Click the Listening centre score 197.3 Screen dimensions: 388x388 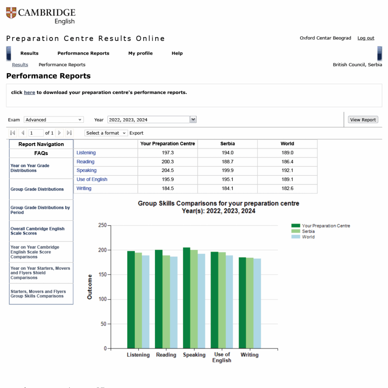click(x=167, y=153)
